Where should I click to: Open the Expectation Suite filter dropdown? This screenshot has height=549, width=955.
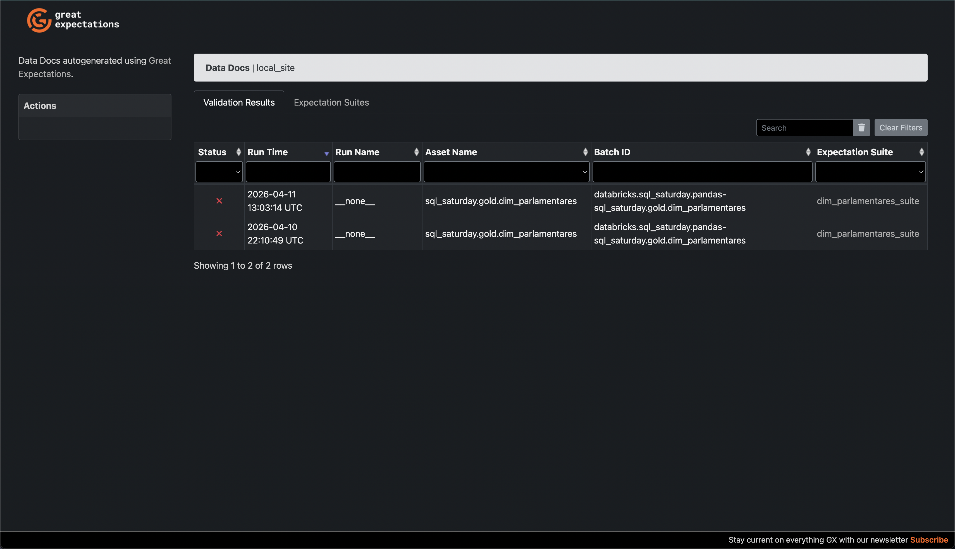click(870, 172)
